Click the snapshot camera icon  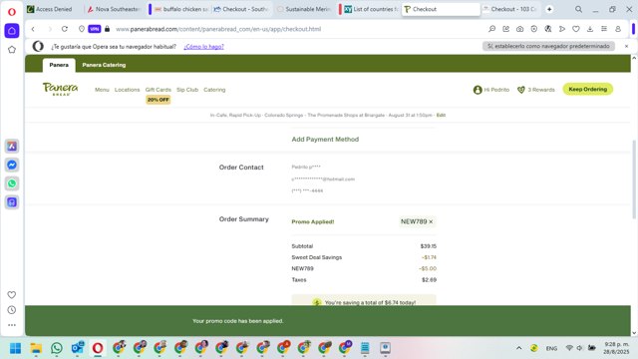(519, 29)
